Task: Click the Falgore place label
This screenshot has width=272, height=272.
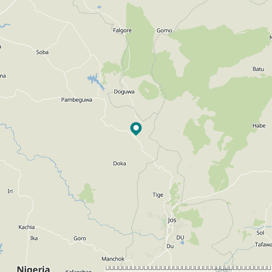Action: point(122,31)
